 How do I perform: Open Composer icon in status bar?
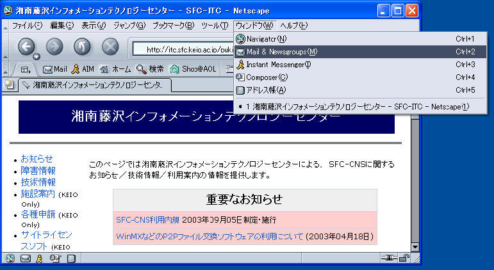click(x=56, y=258)
